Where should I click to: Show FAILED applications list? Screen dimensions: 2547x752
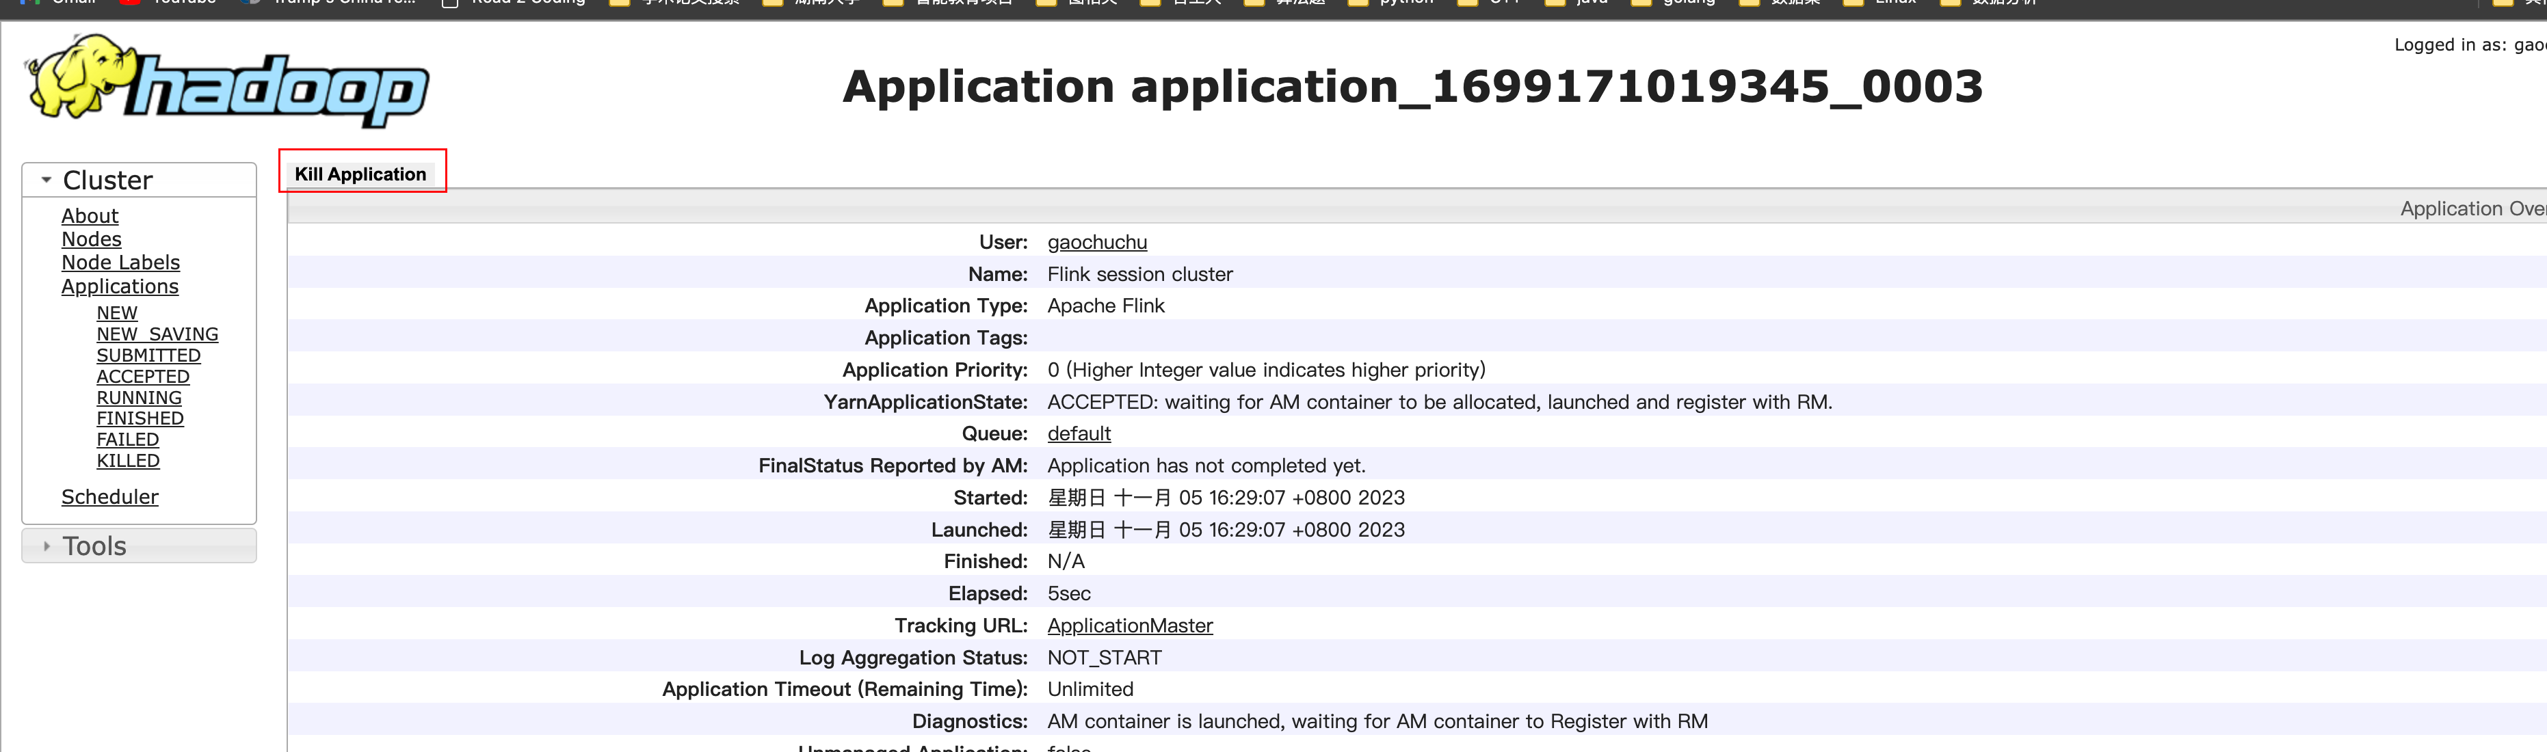[x=127, y=440]
